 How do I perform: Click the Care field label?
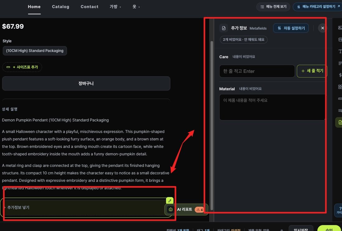[224, 57]
